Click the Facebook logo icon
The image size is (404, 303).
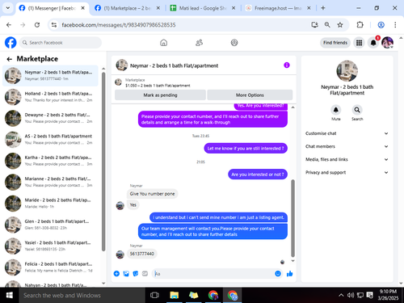(11, 43)
